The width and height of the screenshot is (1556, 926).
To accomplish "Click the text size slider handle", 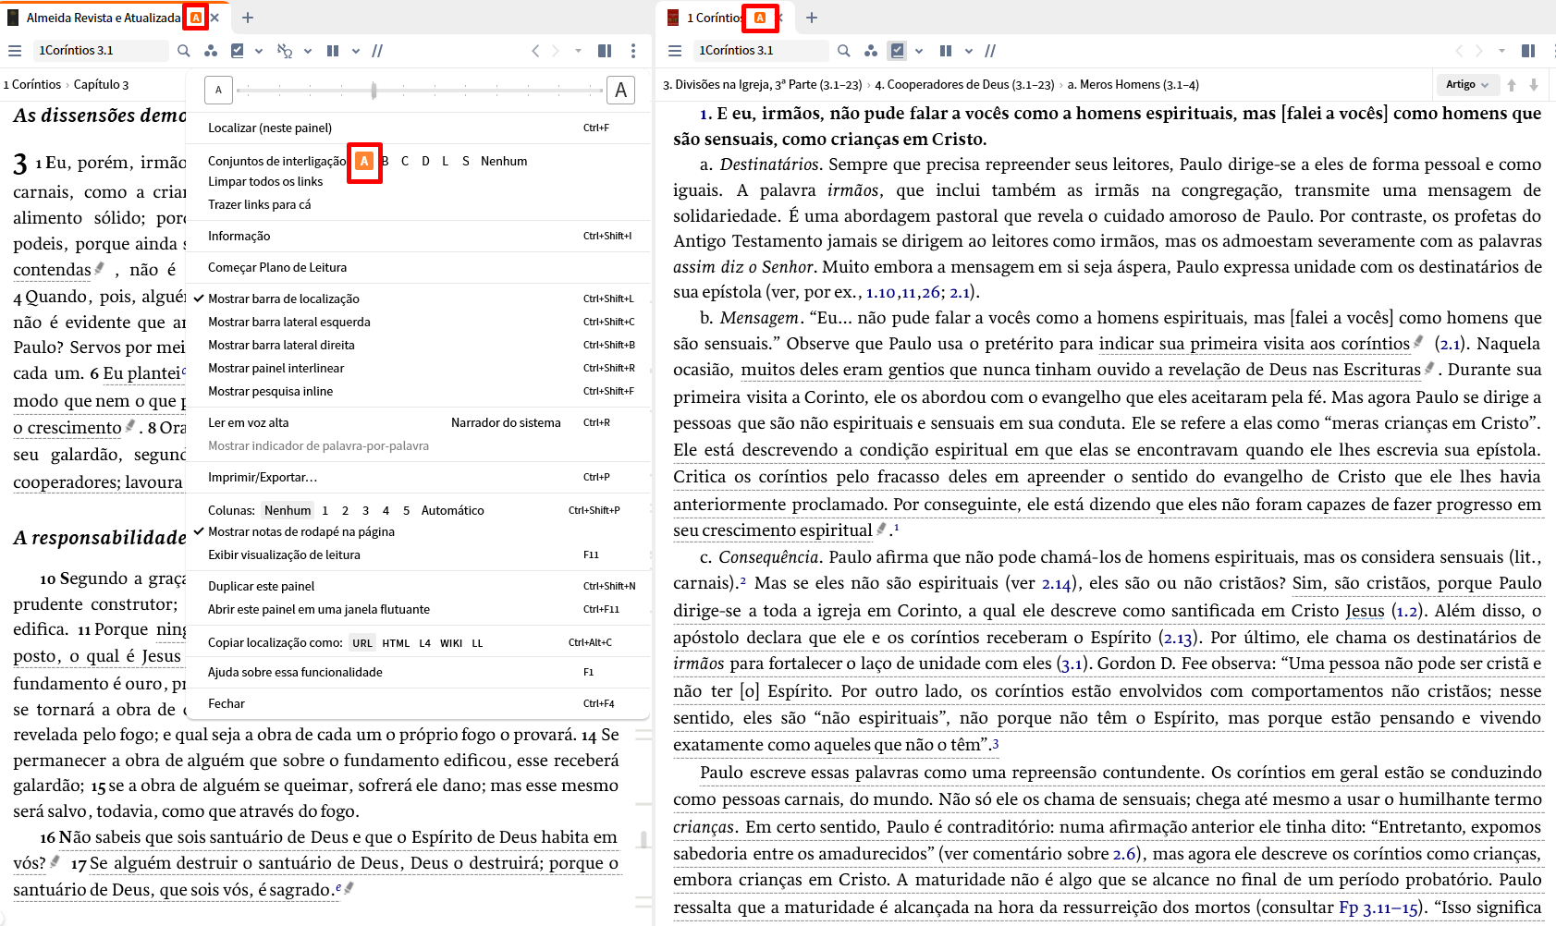I will (374, 91).
